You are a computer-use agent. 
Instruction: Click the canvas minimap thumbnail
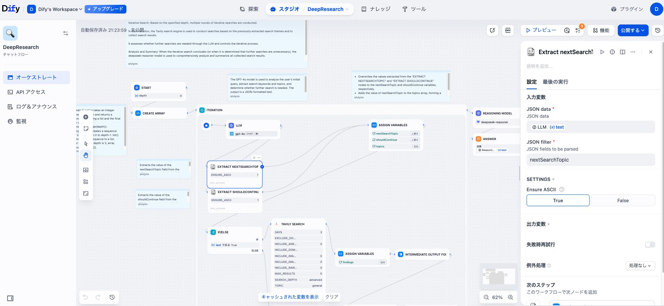coord(498,276)
